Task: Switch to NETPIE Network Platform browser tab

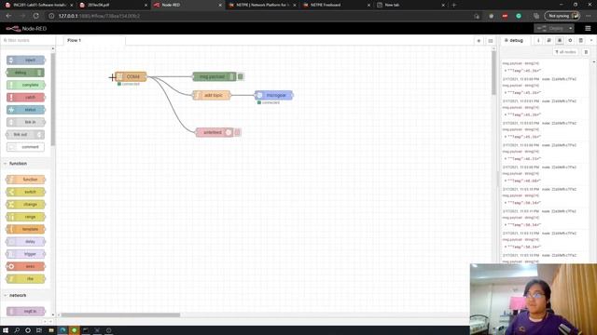Action: 263,5
